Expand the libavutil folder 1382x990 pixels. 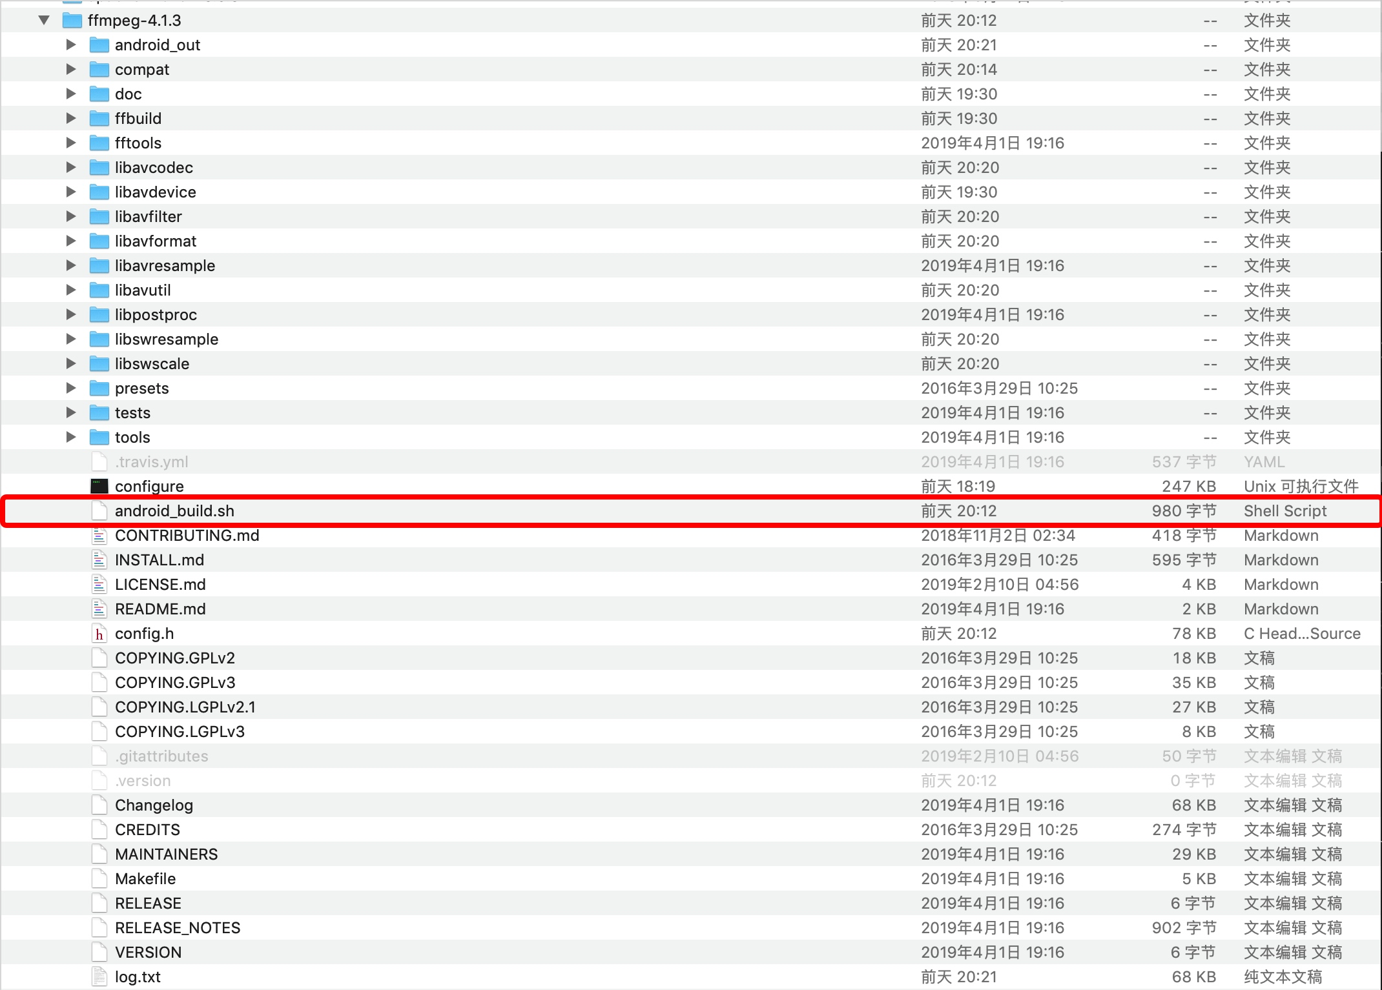pyautogui.click(x=71, y=290)
